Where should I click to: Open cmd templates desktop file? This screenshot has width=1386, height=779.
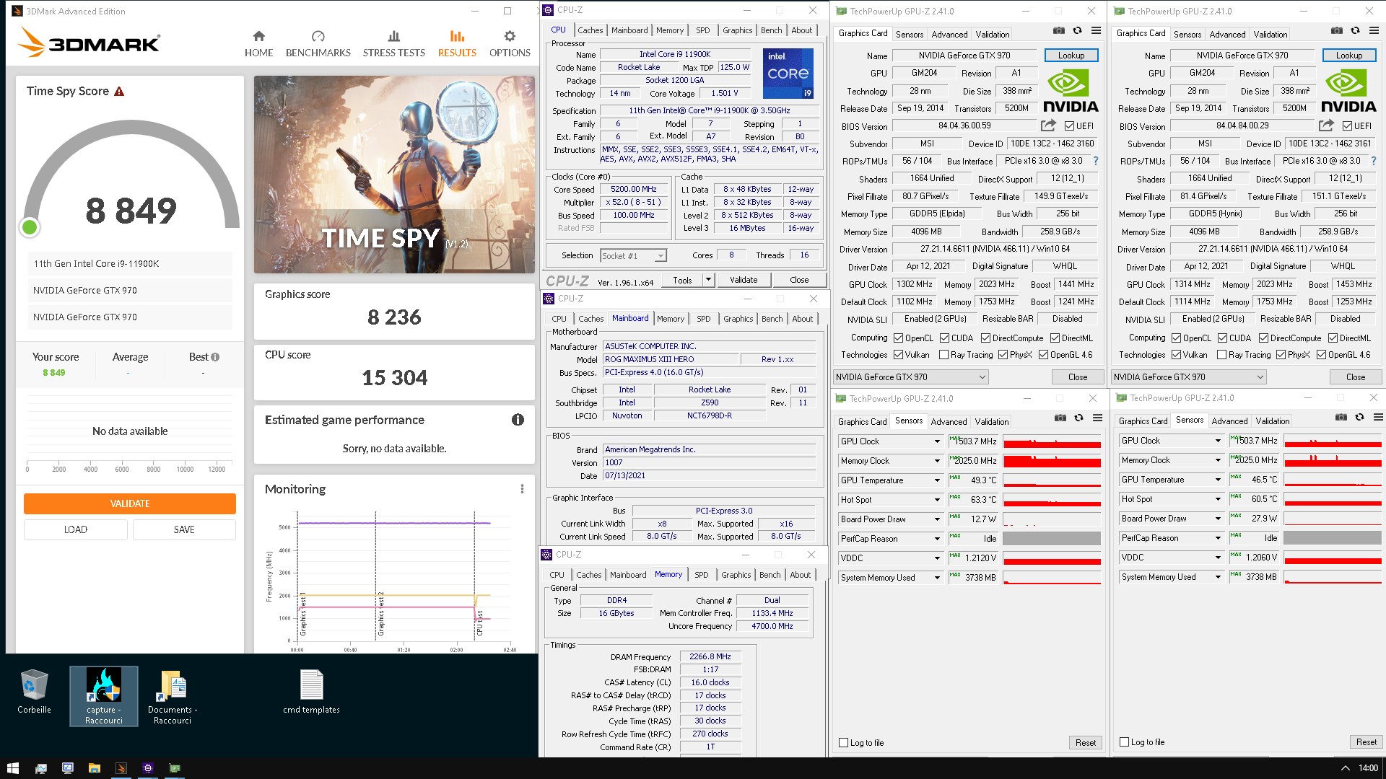tap(311, 691)
